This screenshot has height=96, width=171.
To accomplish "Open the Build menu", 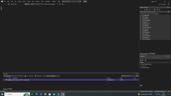I will tap(24, 1).
